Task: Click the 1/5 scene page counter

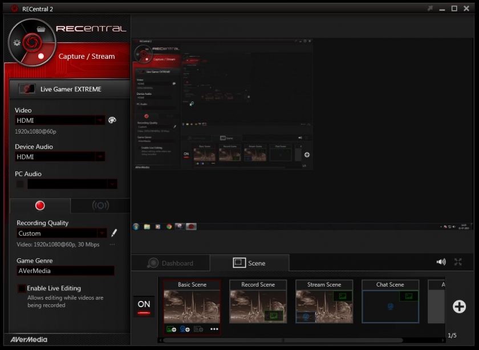Action: click(452, 336)
